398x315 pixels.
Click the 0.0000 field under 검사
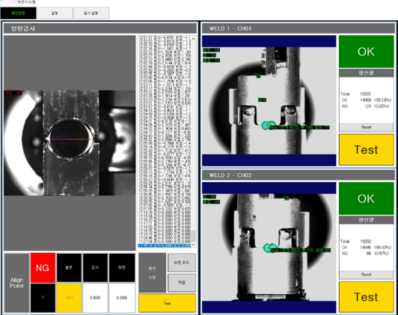click(95, 298)
